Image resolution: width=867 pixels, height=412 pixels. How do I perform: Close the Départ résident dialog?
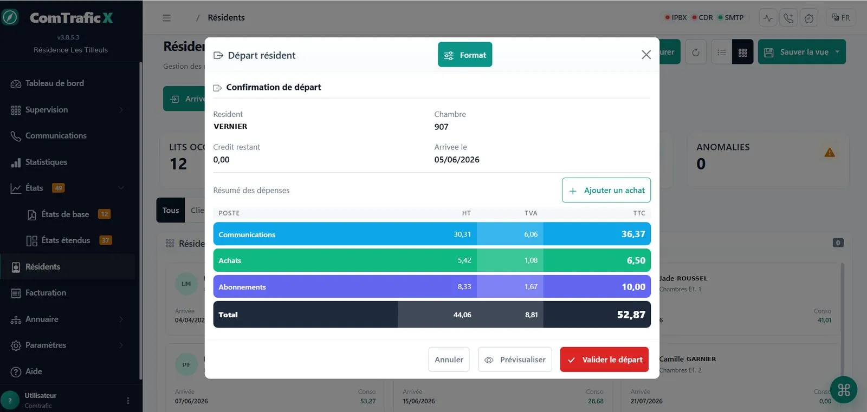(x=646, y=55)
